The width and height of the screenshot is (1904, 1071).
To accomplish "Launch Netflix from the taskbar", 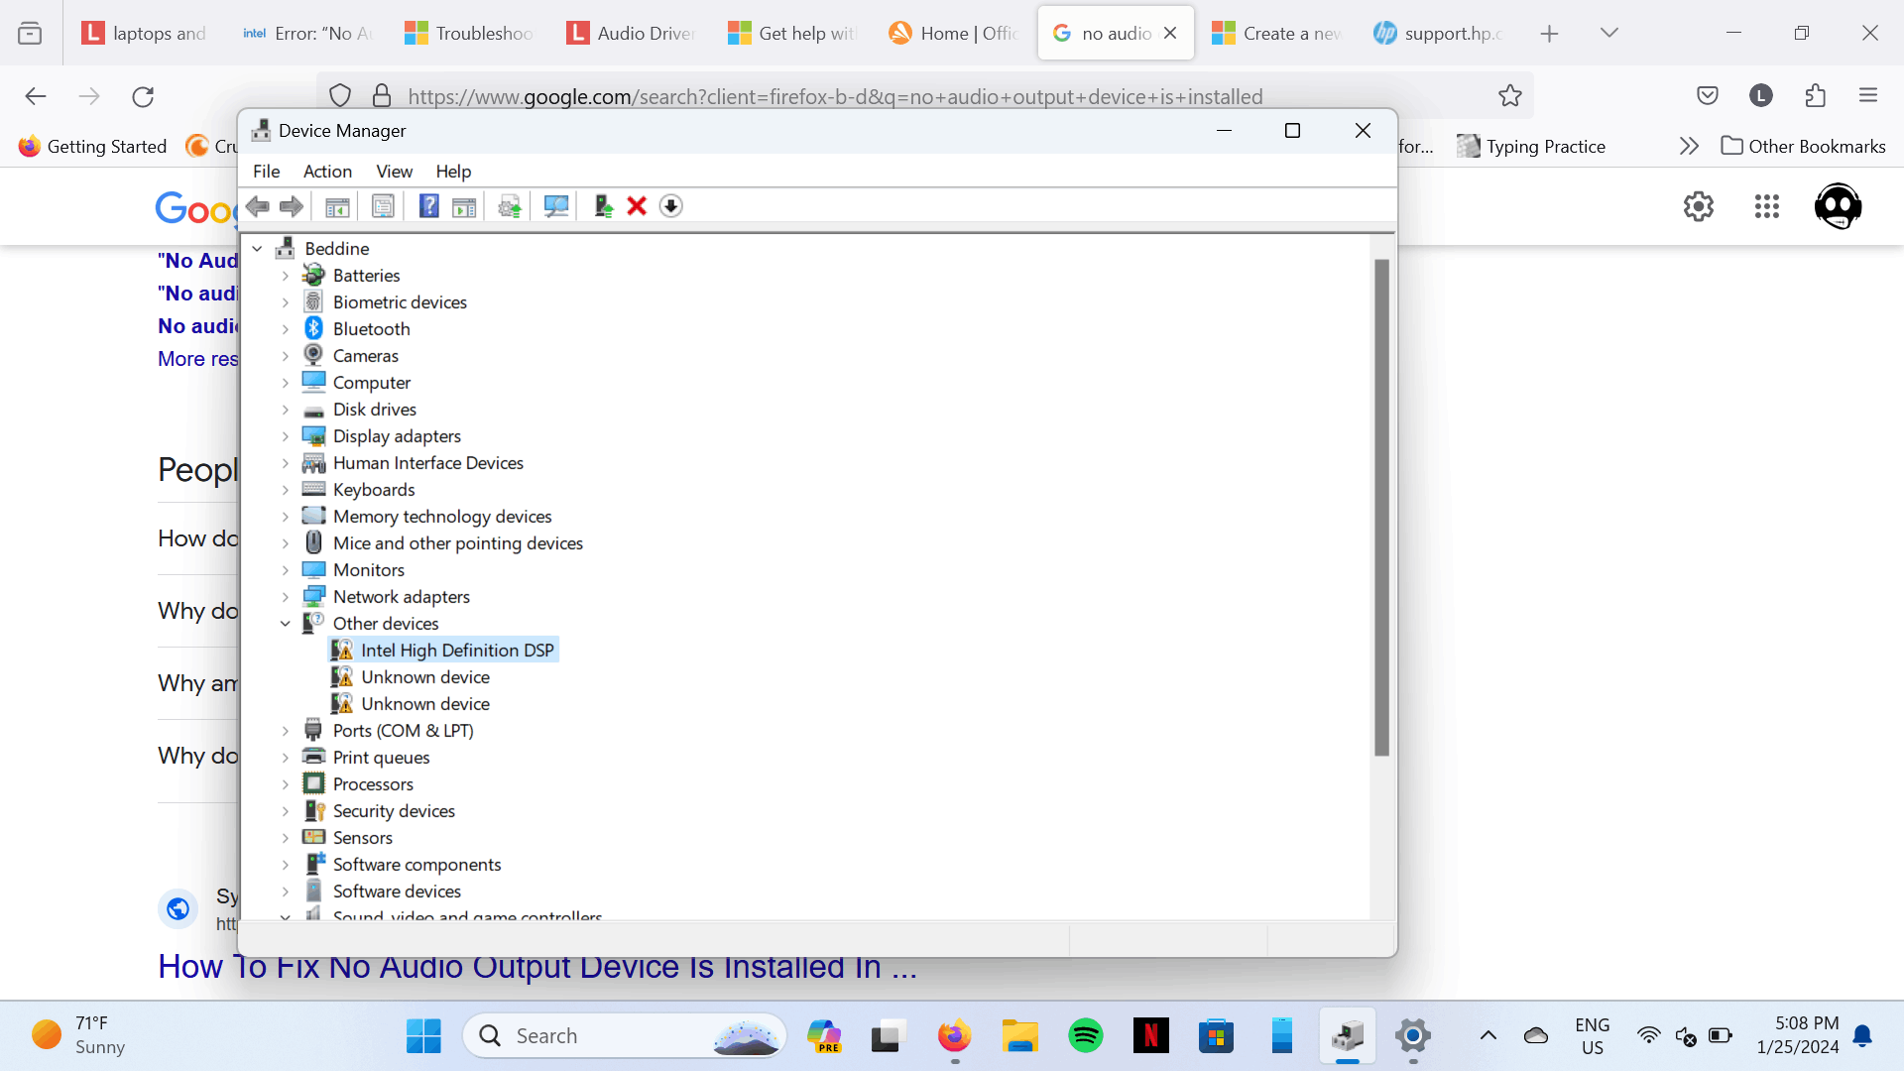I will click(1150, 1034).
